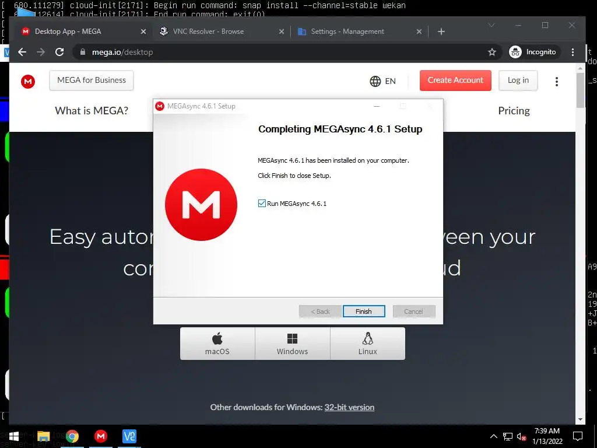Viewport: 597px width, 448px height.
Task: Open Chrome tab search dropdown arrow
Action: pyautogui.click(x=491, y=25)
